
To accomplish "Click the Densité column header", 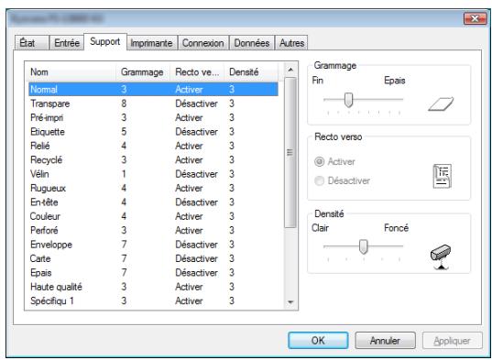I will click(x=251, y=72).
